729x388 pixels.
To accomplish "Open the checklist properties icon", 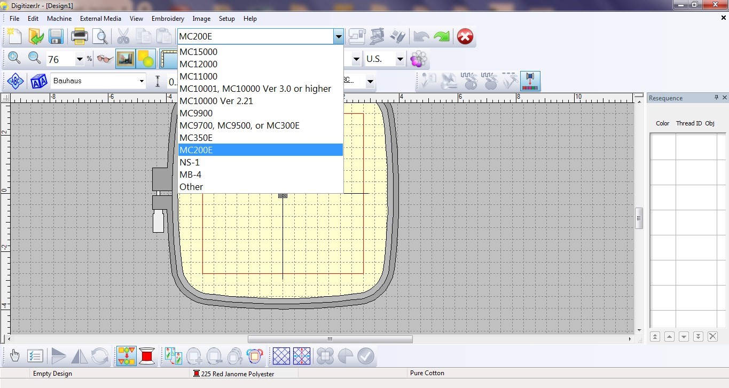I will 35,357.
